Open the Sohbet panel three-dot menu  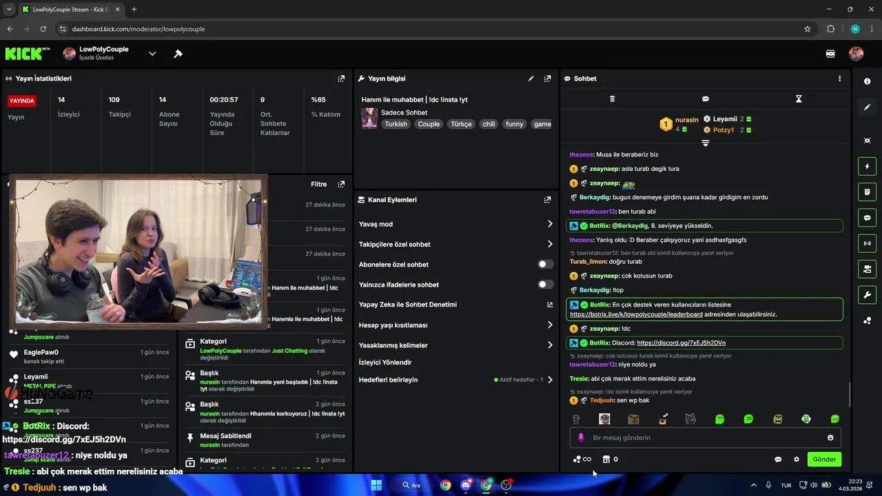click(x=839, y=79)
